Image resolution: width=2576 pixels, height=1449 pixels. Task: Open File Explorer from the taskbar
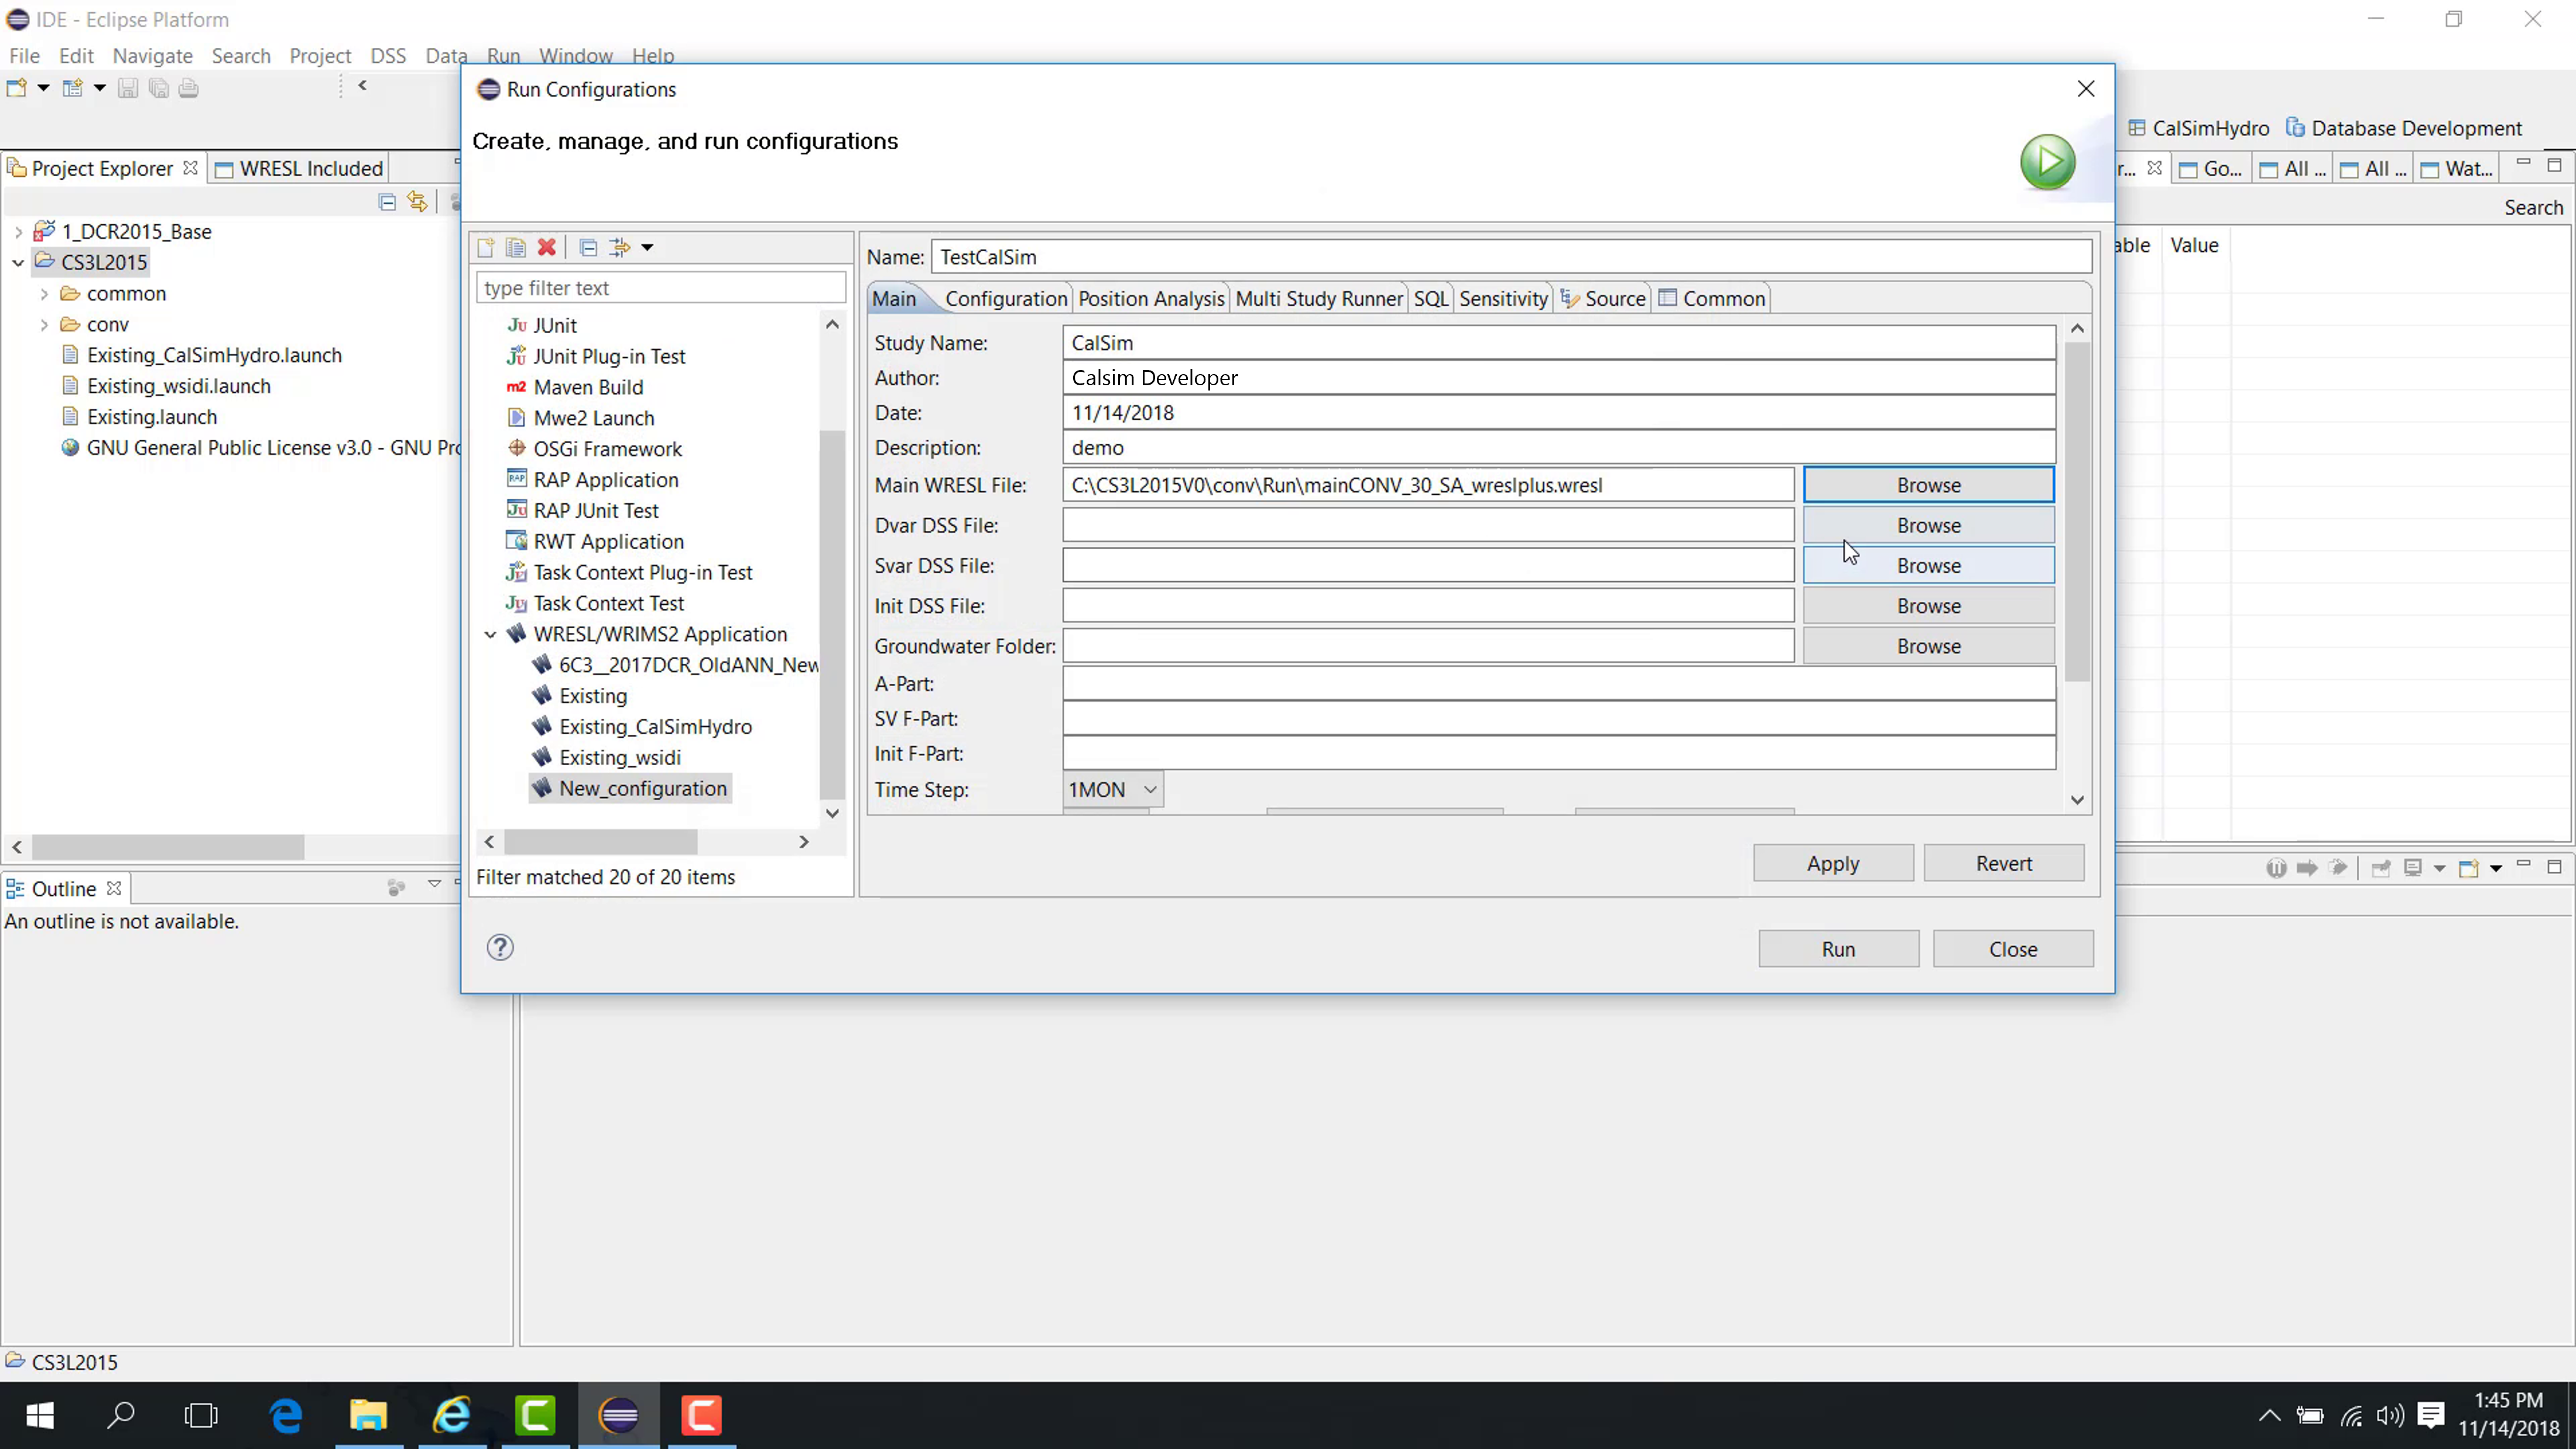pos(368,1415)
